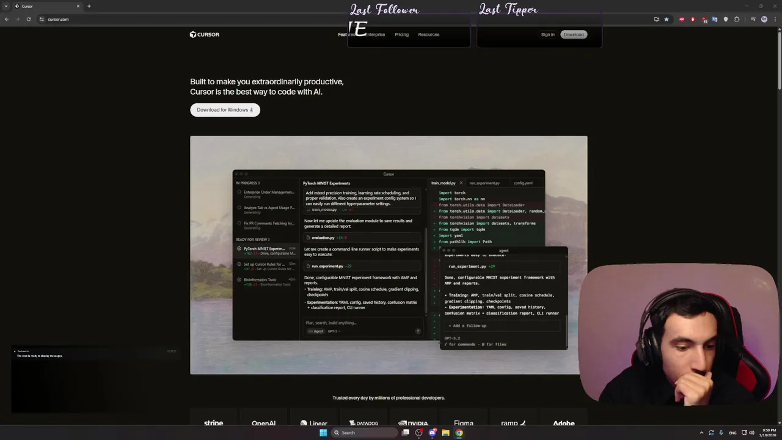Click the taskbar Search box
Screen dimensions: 782x440
pyautogui.click(x=364, y=433)
